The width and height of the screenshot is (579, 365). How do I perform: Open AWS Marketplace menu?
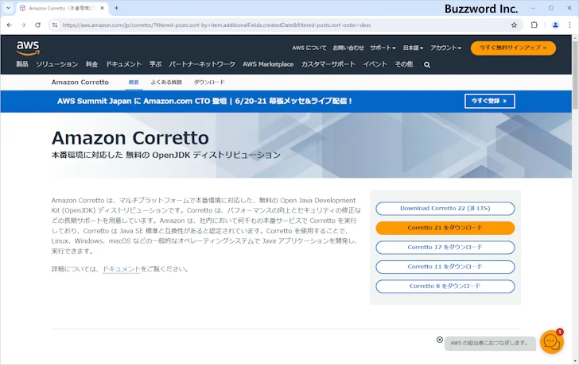(268, 64)
